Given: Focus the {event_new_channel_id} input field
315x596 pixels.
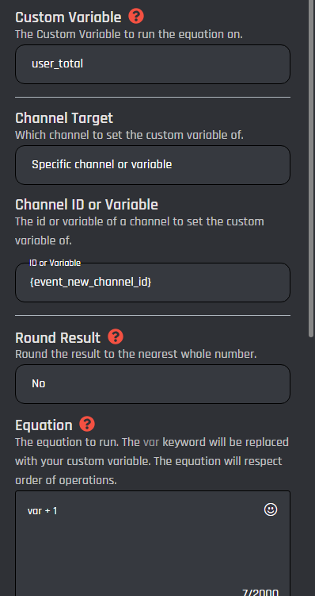Looking at the screenshot, I should pos(153,283).
